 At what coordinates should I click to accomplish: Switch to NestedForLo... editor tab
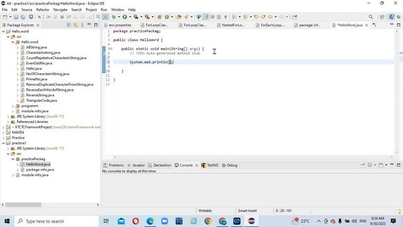[231, 25]
